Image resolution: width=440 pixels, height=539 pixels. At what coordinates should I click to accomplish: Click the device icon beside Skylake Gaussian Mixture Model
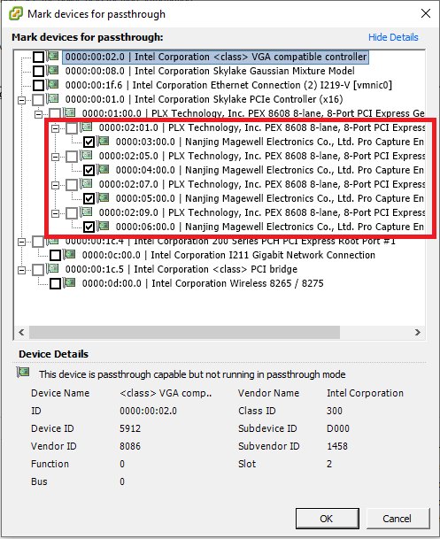pyautogui.click(x=53, y=70)
